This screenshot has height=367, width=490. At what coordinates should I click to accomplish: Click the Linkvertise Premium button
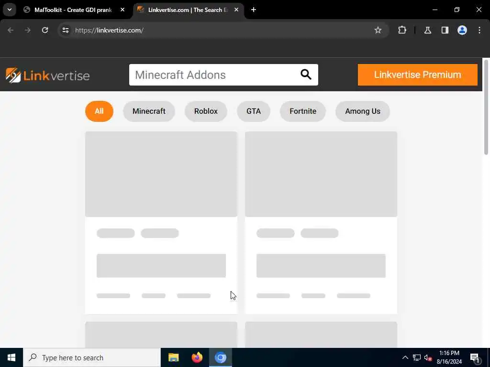pyautogui.click(x=417, y=75)
